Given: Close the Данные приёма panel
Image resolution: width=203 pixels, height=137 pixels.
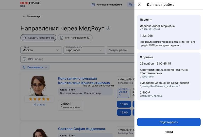Looking at the screenshot, I should (x=139, y=5).
